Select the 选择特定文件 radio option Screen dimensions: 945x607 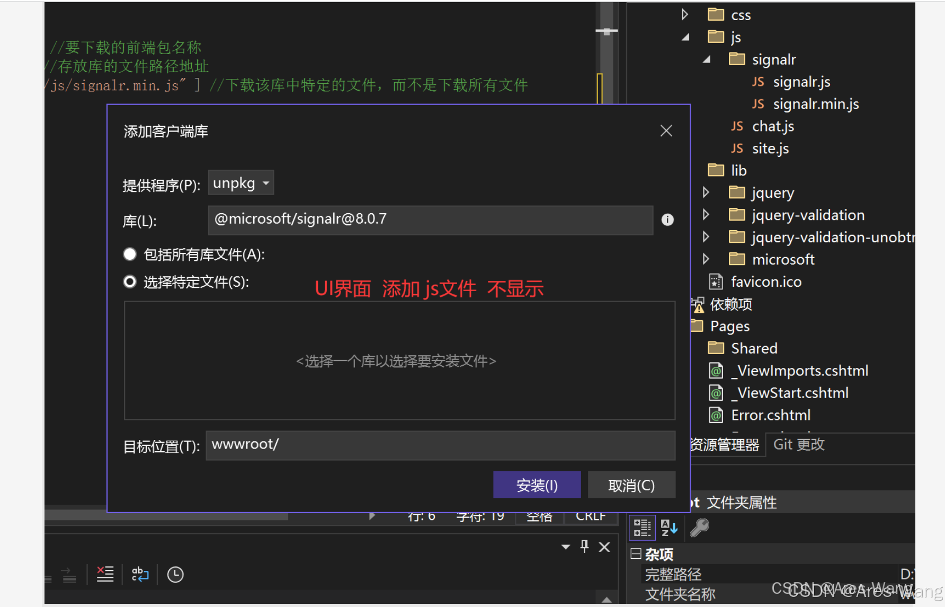click(130, 281)
